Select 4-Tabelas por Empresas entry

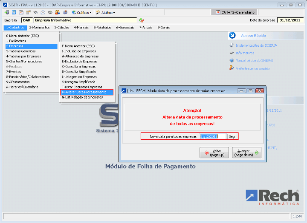(x=31, y=56)
